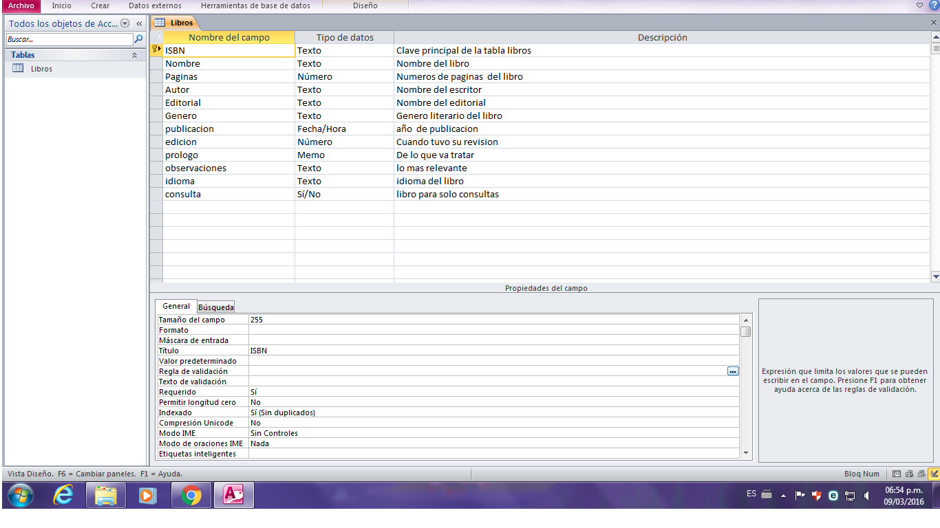Click the Buscar search input field

69,40
